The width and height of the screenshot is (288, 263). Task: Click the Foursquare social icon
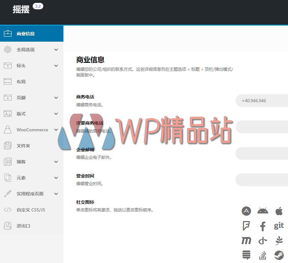(246, 226)
